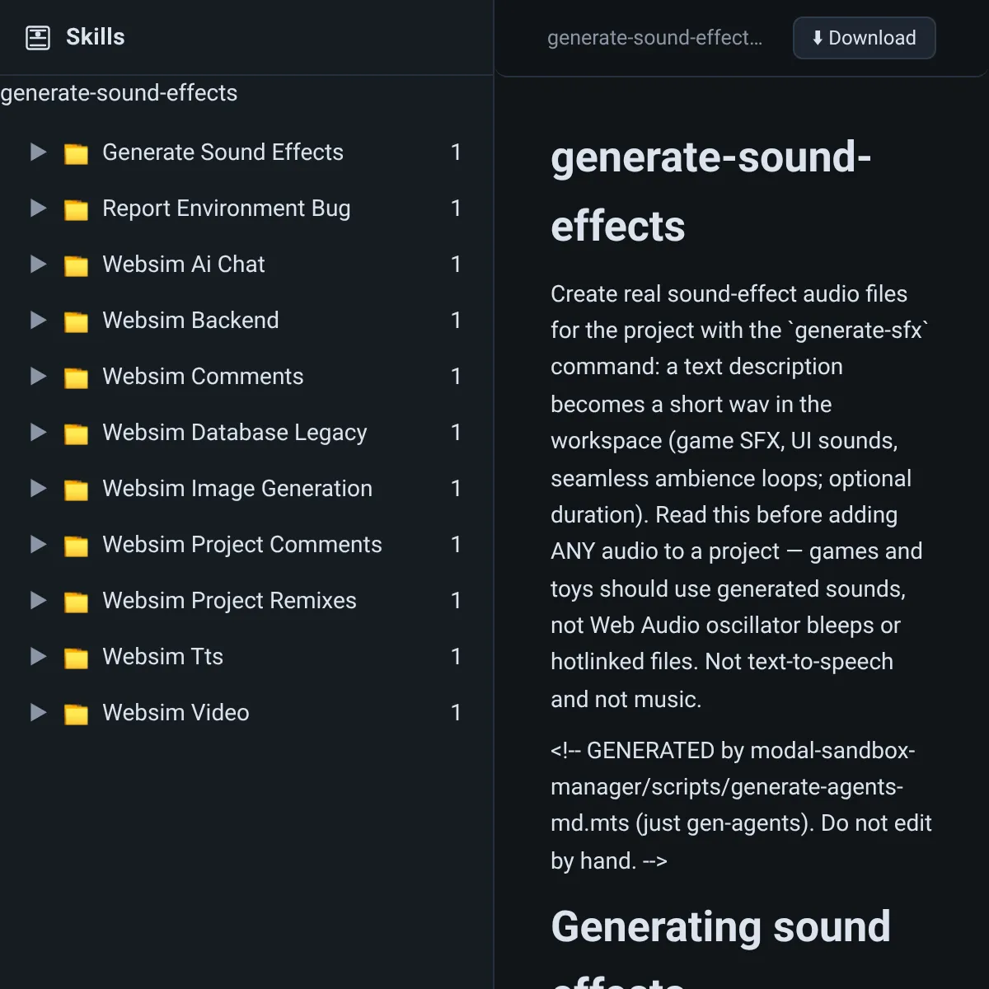
Task: Expand the Websim Comments folder arrow
Action: pos(38,376)
